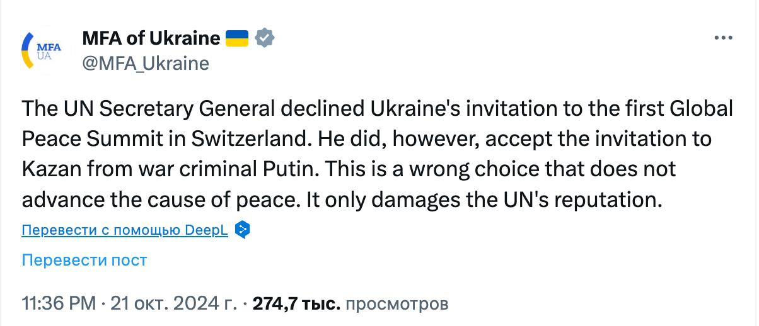Image resolution: width=759 pixels, height=326 pixels.
Task: Open the three-dot More options menu
Action: pos(721,38)
